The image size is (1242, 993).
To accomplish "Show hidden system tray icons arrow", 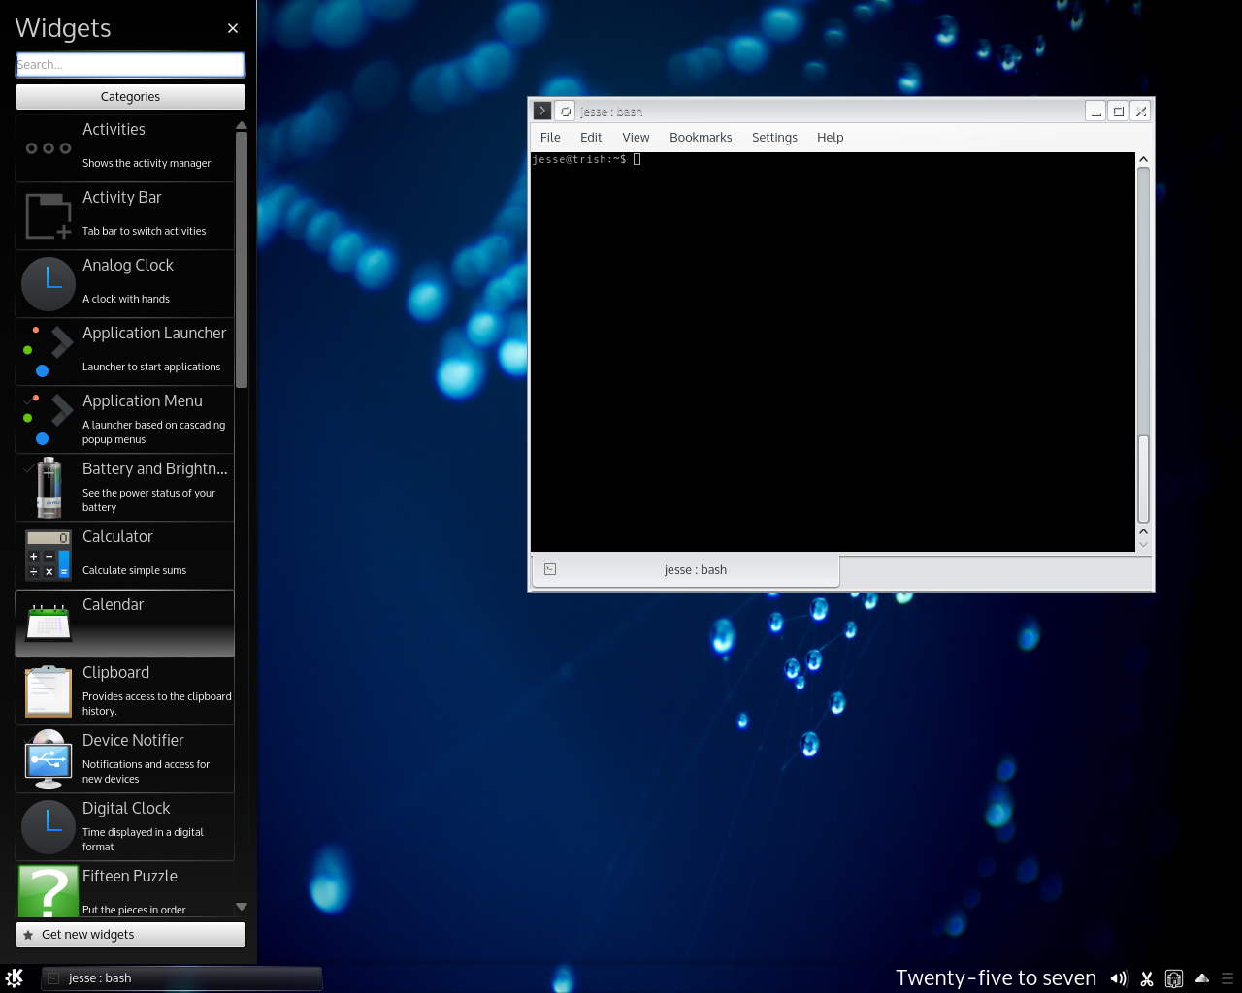I will coord(1201,978).
